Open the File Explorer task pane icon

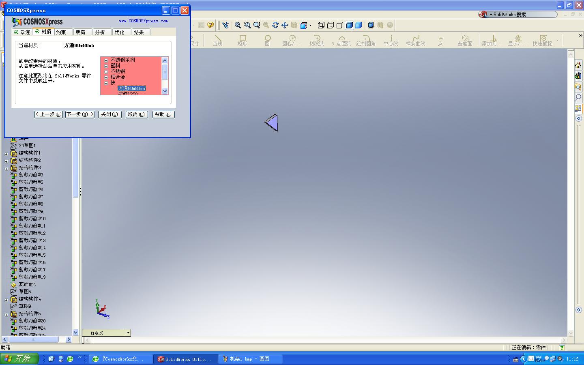click(x=578, y=86)
